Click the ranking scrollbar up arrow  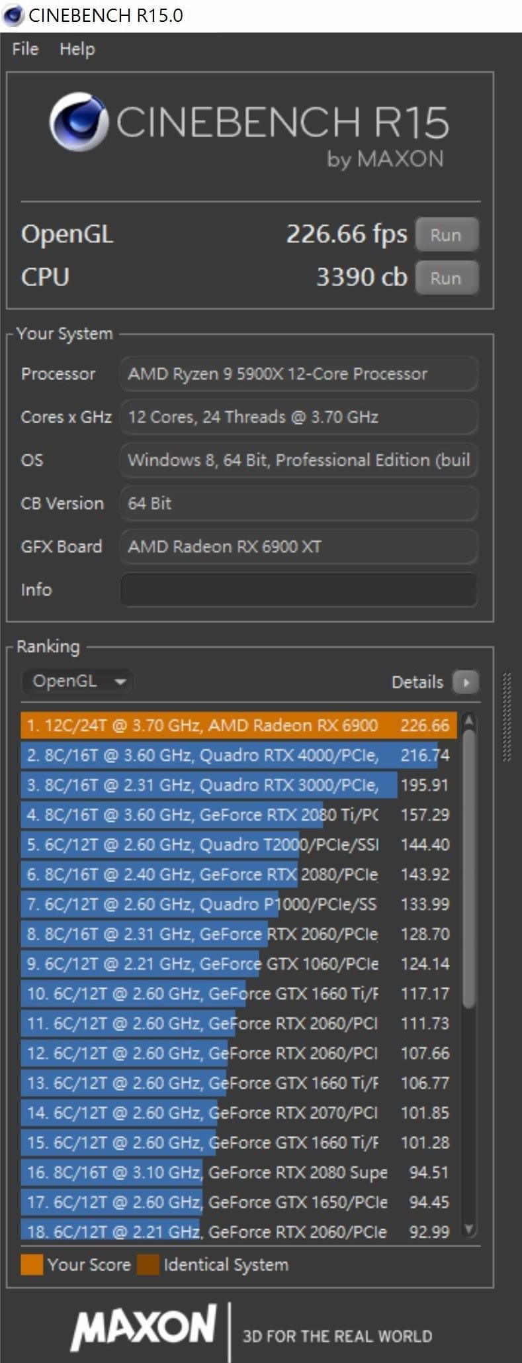pyautogui.click(x=468, y=721)
